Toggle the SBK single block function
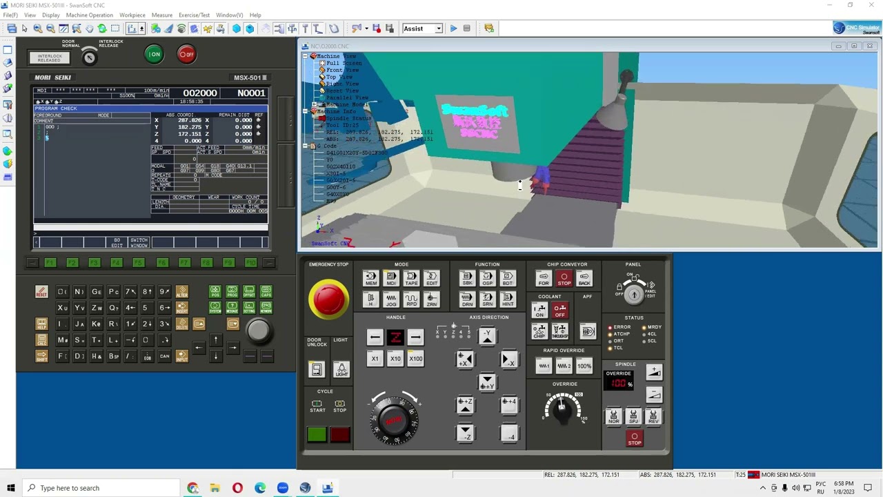Image resolution: width=883 pixels, height=497 pixels. pos(467,279)
